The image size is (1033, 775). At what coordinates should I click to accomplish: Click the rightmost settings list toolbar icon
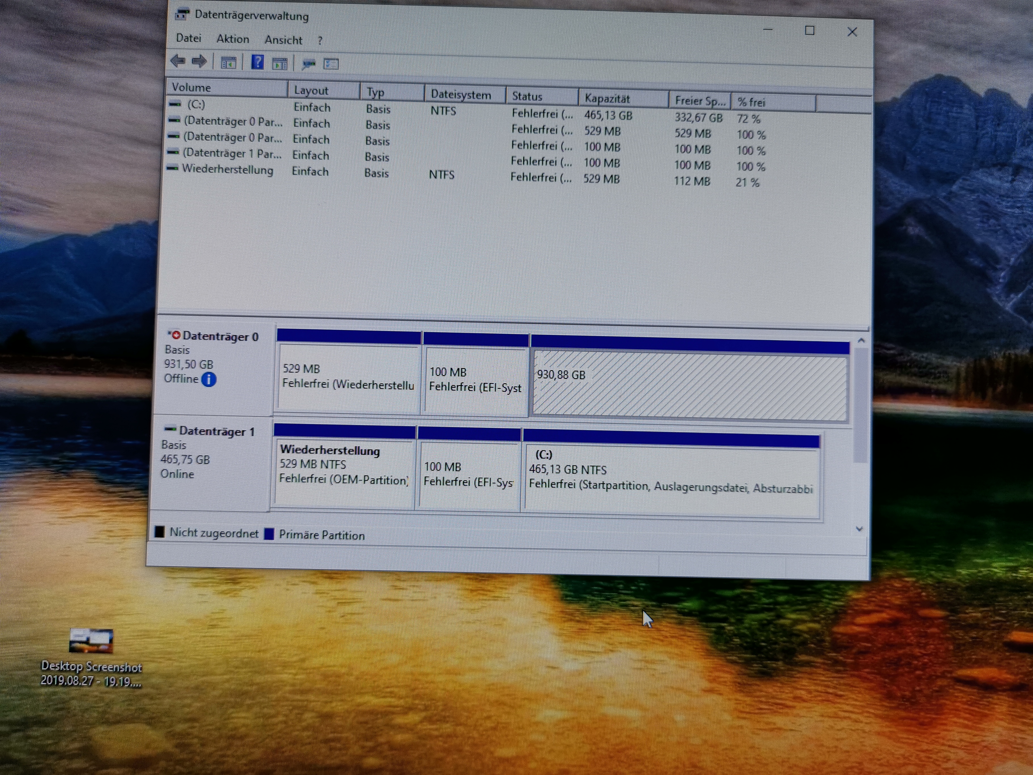[x=331, y=64]
